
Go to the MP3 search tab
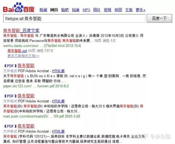pos(86,10)
